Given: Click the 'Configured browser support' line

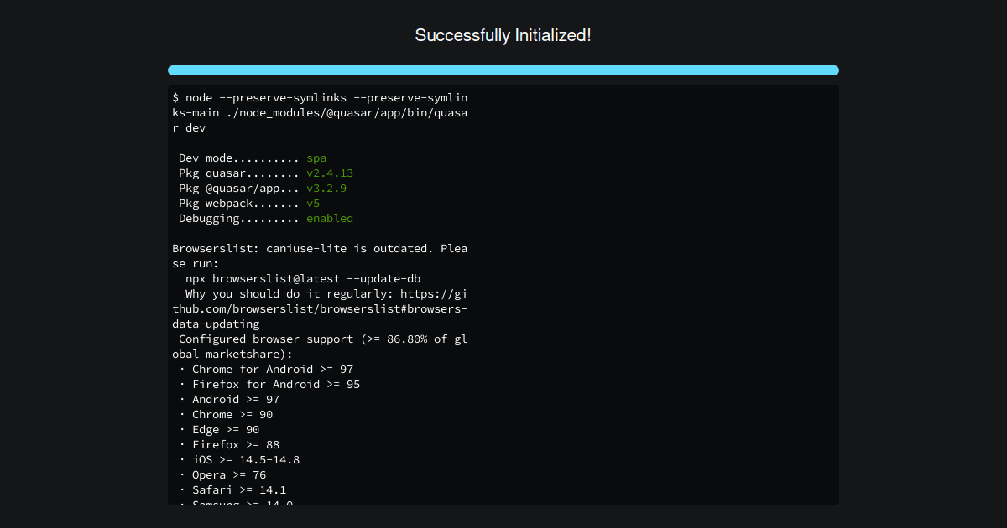Looking at the screenshot, I should pyautogui.click(x=323, y=339).
